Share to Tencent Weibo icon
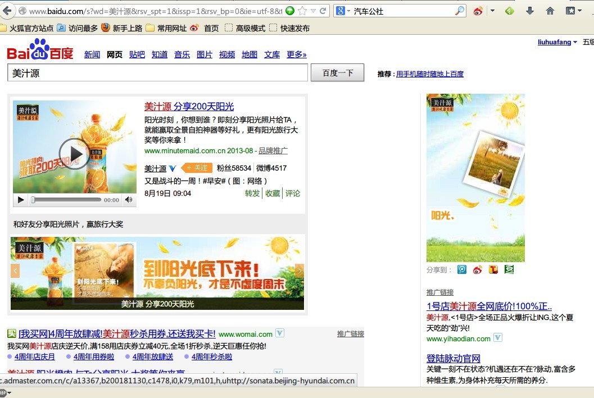 point(493,269)
